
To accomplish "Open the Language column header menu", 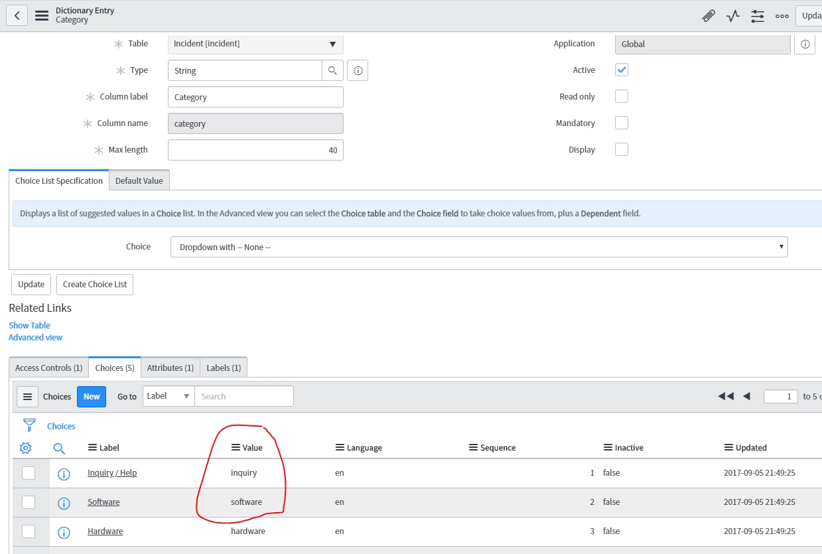I will [340, 448].
